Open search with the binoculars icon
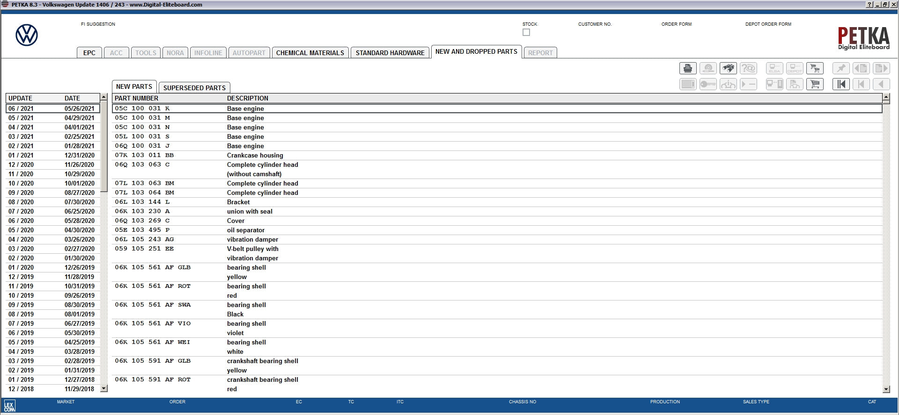This screenshot has width=899, height=415. pyautogui.click(x=728, y=69)
